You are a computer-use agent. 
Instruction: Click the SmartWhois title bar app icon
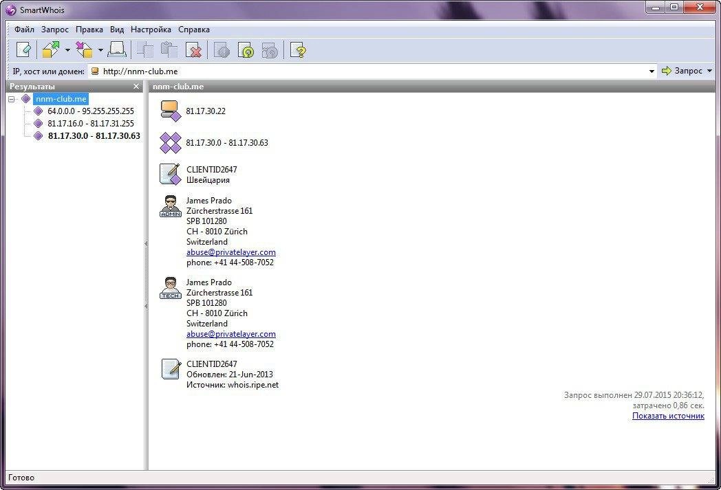(10, 10)
